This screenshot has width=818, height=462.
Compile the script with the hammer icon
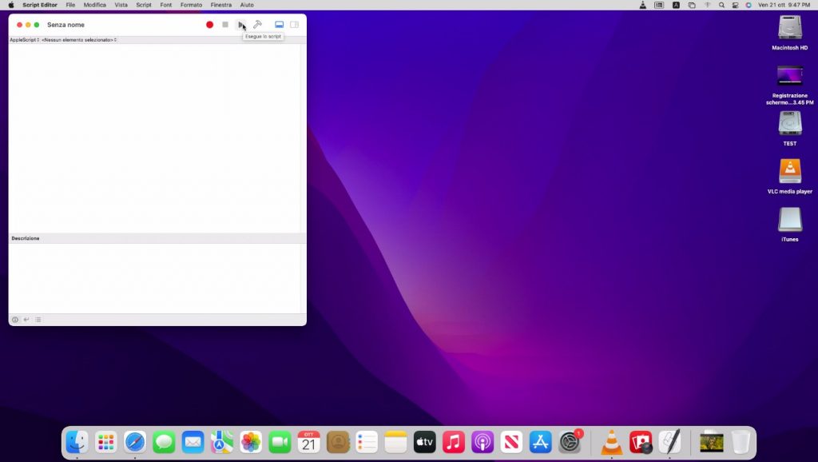pos(257,25)
